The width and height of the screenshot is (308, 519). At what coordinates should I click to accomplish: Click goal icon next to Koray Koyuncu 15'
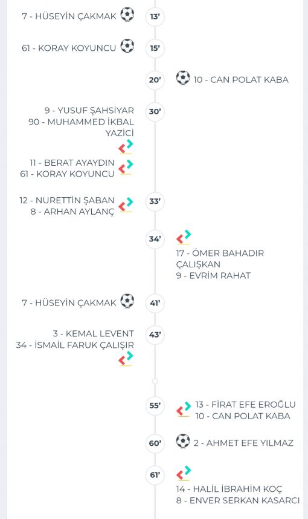point(127,47)
